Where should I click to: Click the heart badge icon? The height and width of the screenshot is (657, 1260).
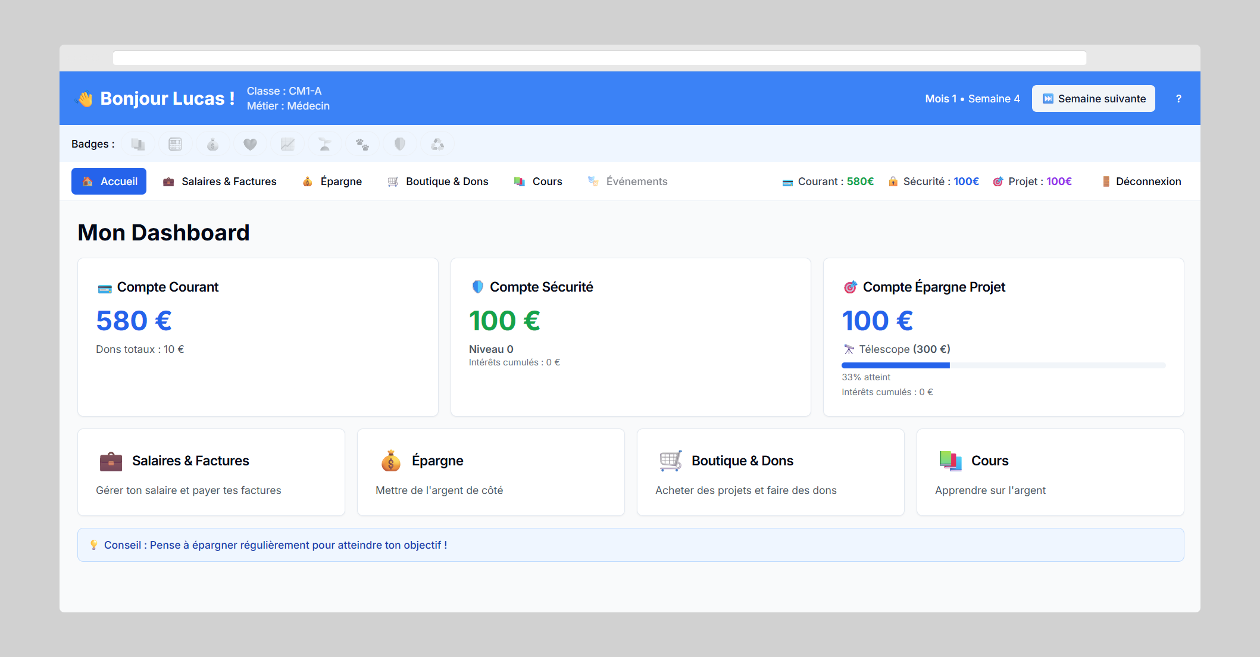point(250,143)
